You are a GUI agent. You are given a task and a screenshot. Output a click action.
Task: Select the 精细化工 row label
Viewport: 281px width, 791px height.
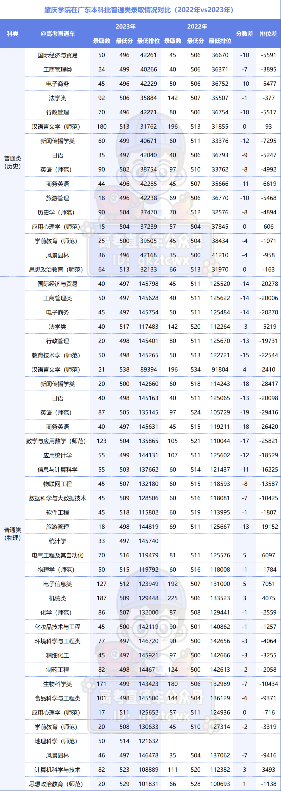pos(58,655)
